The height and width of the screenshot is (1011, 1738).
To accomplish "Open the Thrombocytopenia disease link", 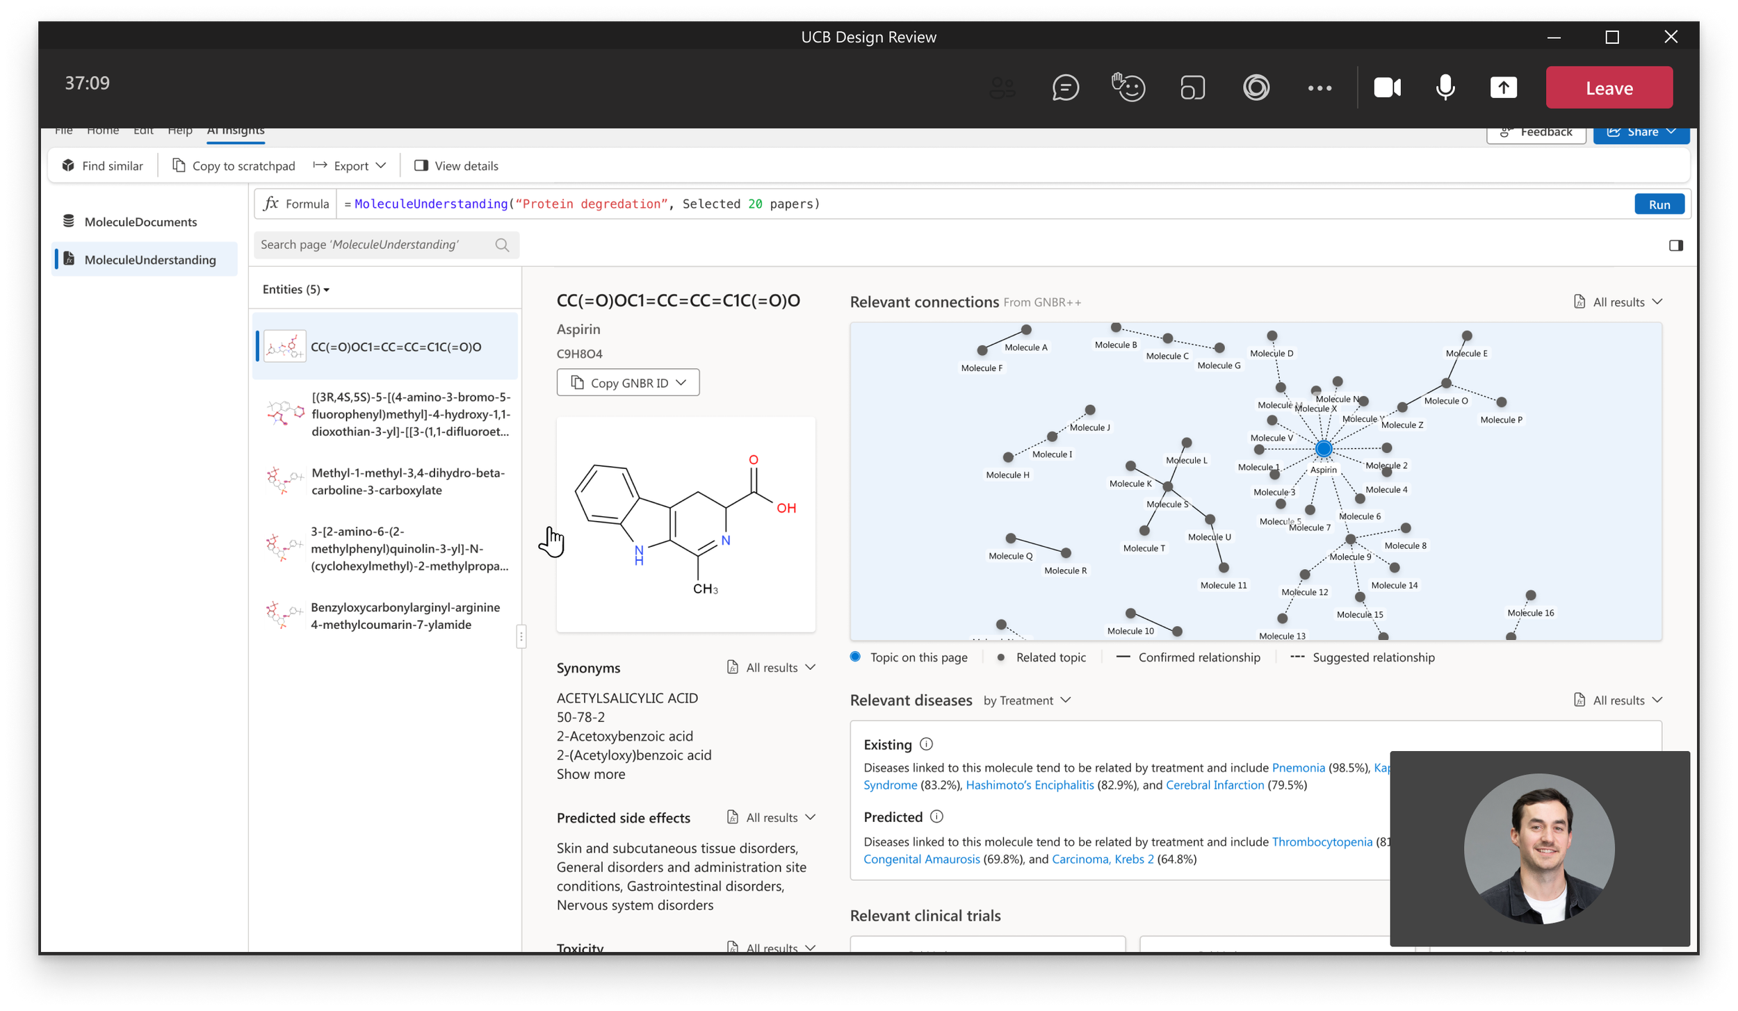I will click(x=1322, y=841).
